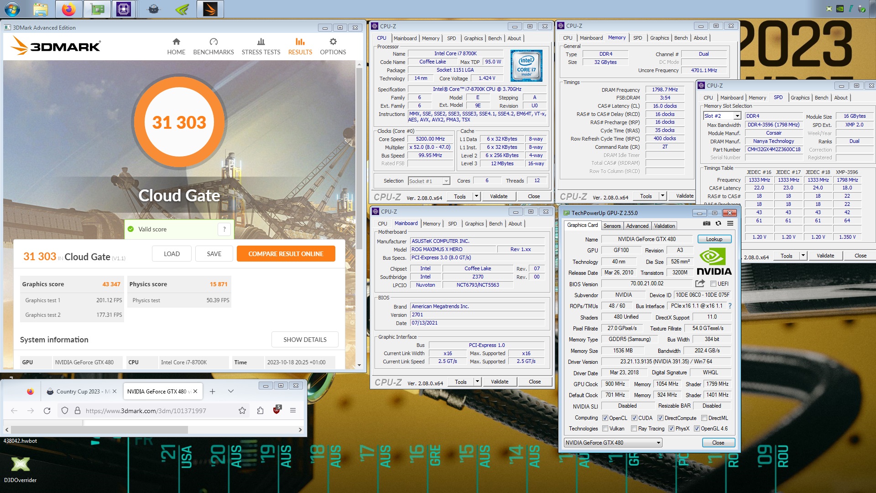Screen dimensions: 876x493
Task: Open GPU-Z hamburger menu
Action: coord(730,224)
